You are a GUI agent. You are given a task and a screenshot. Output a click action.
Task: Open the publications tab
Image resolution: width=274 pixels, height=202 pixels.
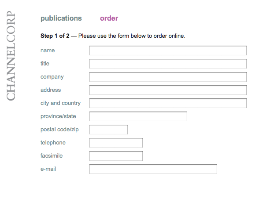61,18
